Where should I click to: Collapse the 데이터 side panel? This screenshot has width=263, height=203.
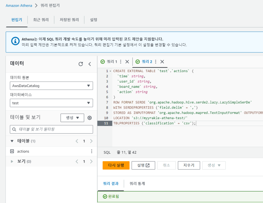tap(89, 64)
